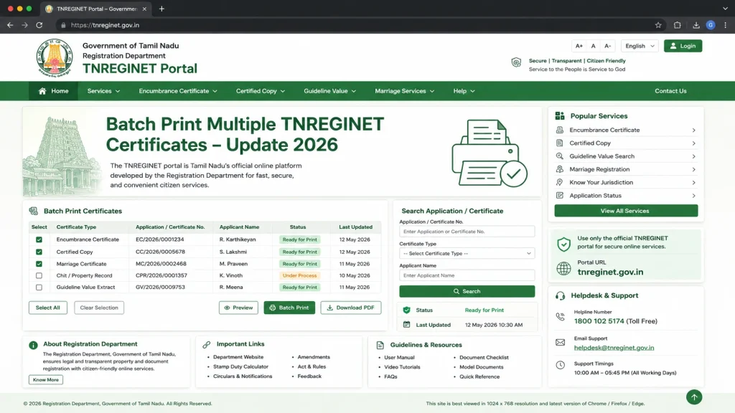Open the browser three-dot menu
This screenshot has height=413, width=735.
[725, 25]
